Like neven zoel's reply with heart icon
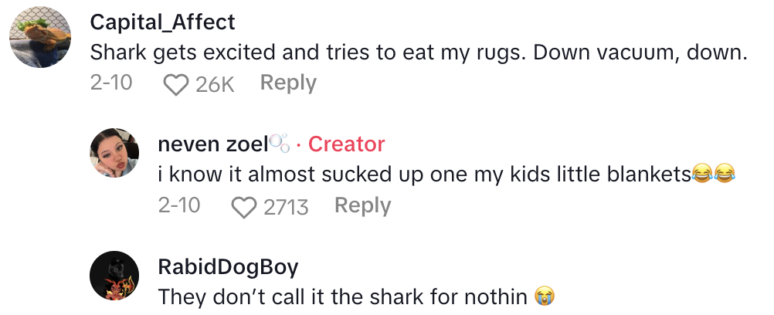This screenshot has height=315, width=774. click(x=245, y=207)
